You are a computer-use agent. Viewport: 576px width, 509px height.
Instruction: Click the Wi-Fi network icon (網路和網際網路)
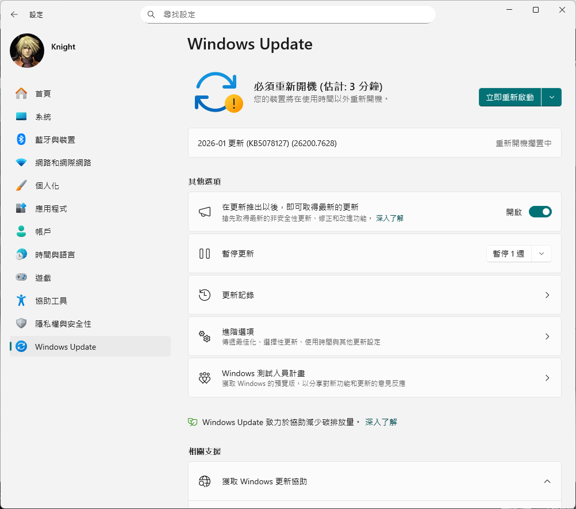(21, 162)
